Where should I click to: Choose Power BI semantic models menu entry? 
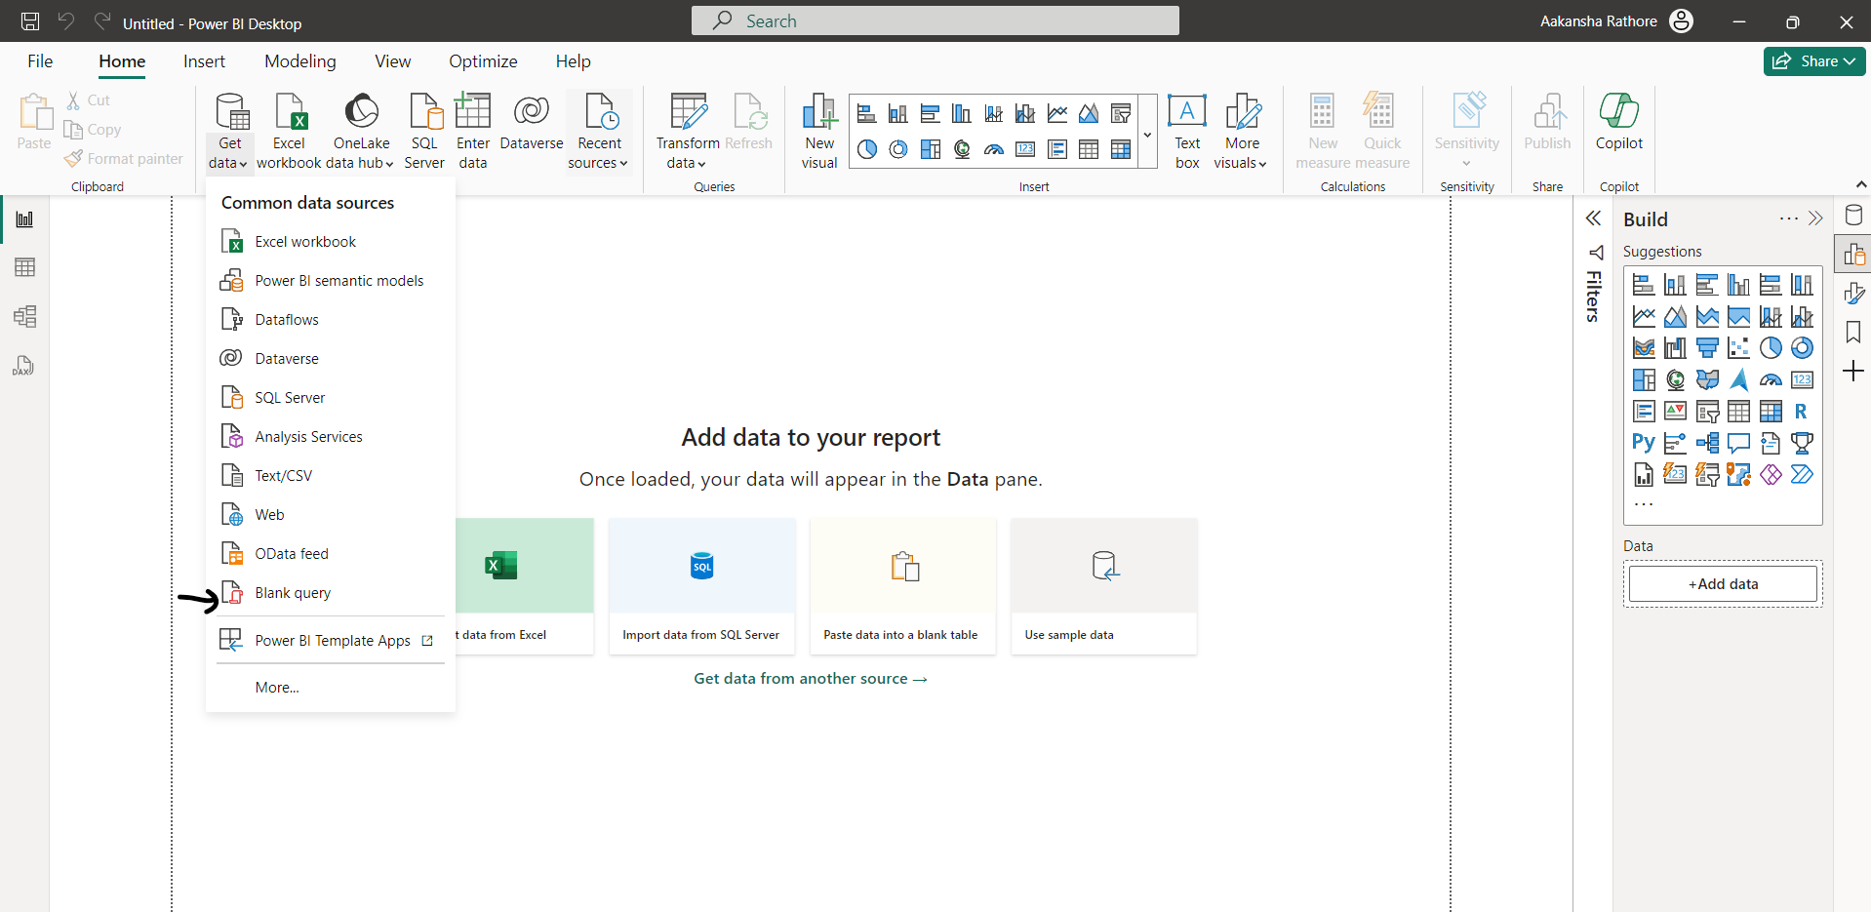330,281
